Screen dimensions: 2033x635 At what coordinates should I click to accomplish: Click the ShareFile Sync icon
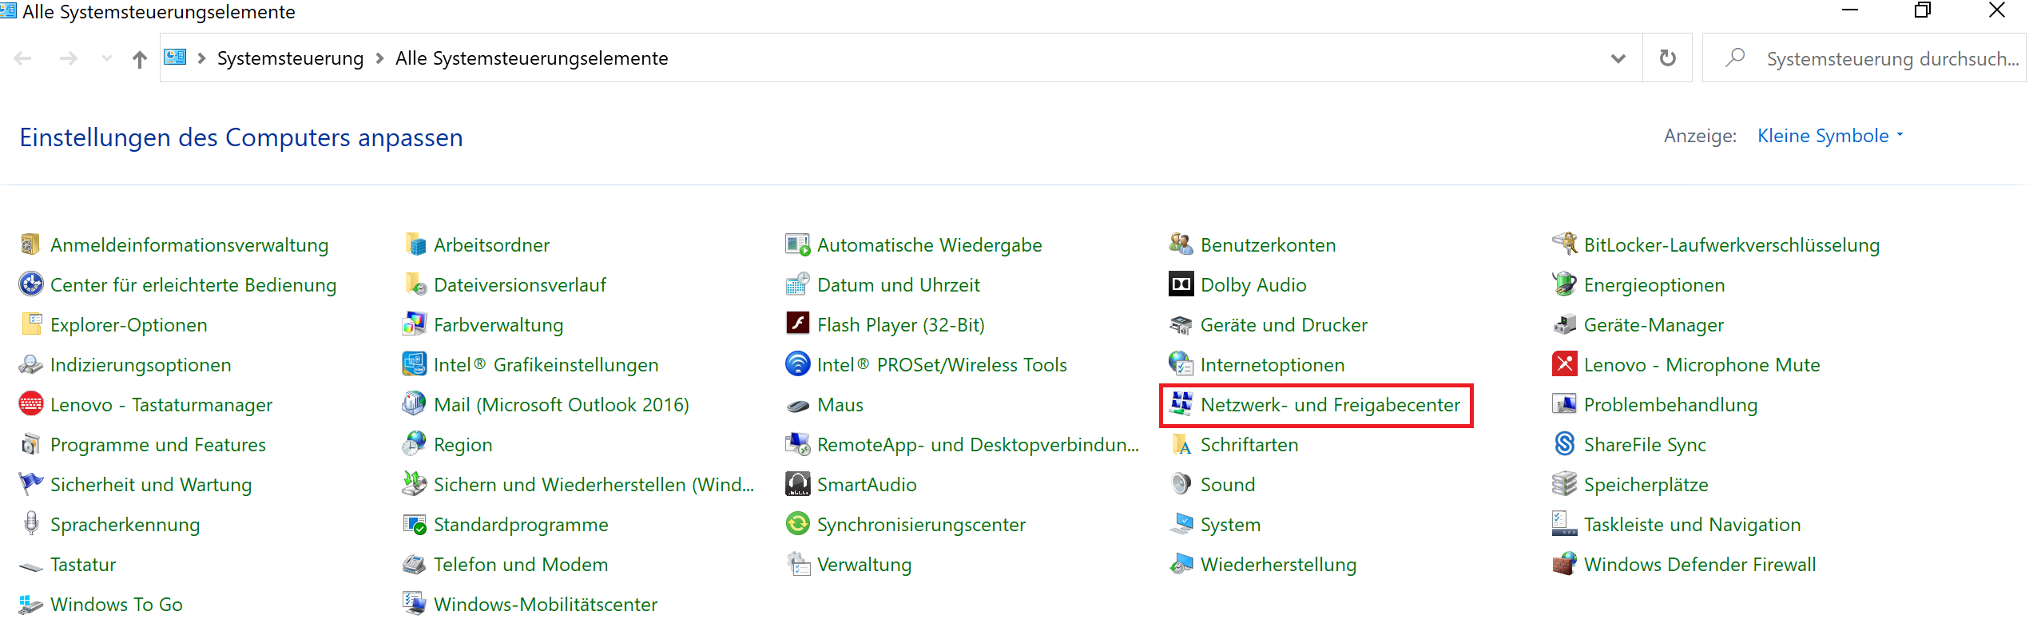pyautogui.click(x=1564, y=444)
